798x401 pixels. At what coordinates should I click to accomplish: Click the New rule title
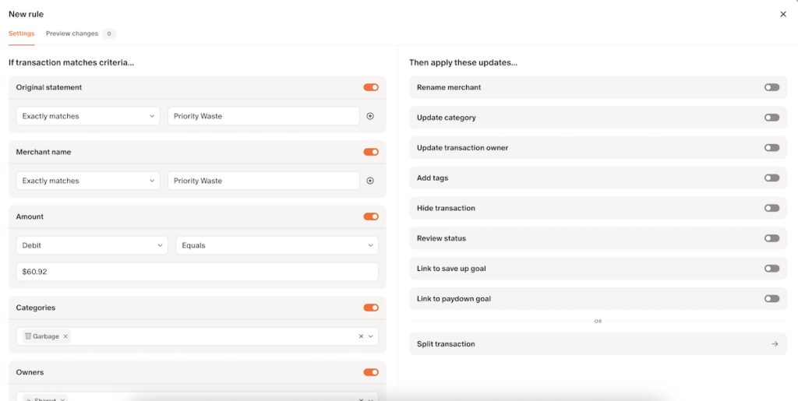click(x=26, y=14)
